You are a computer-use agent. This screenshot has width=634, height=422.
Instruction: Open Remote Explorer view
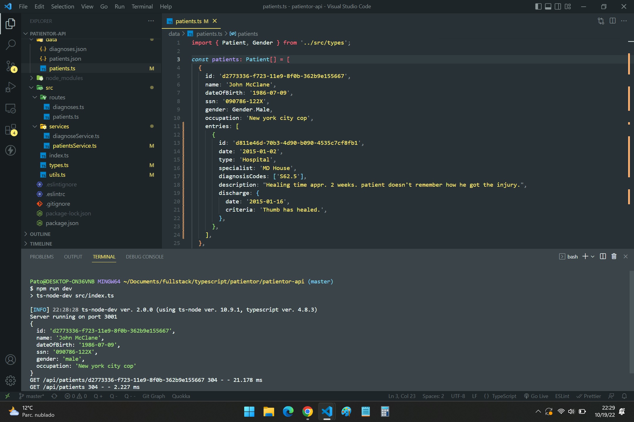pos(11,108)
